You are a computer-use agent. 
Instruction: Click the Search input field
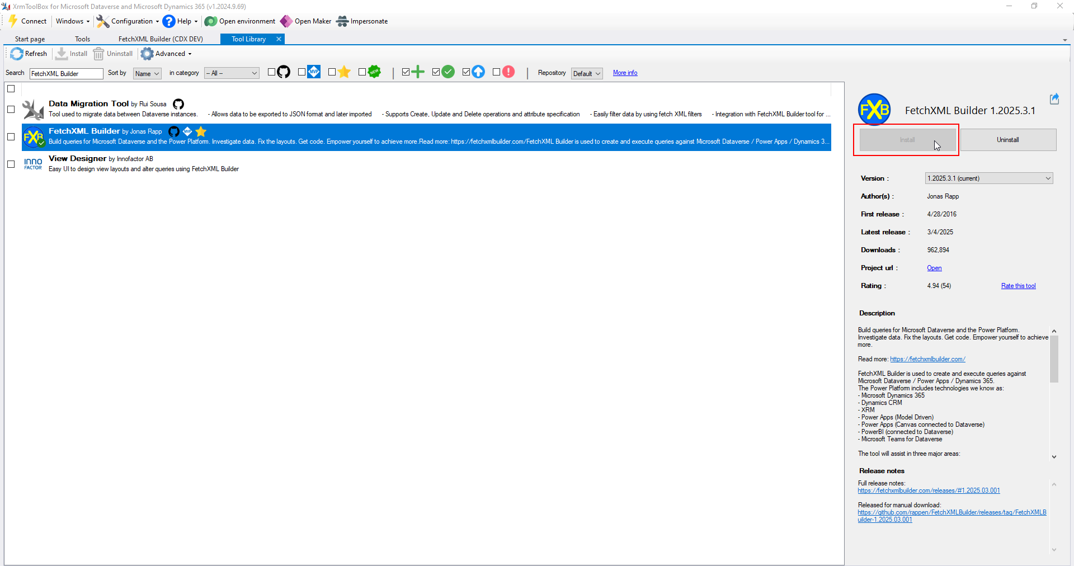point(66,73)
